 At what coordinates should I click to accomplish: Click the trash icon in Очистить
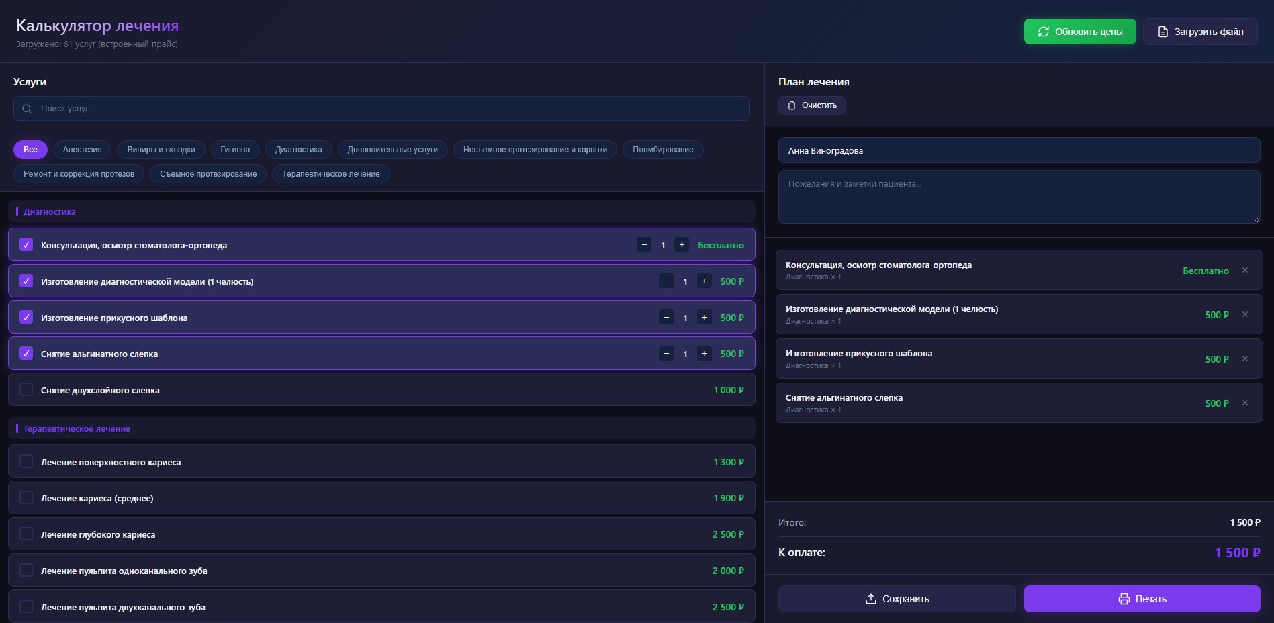click(x=792, y=105)
